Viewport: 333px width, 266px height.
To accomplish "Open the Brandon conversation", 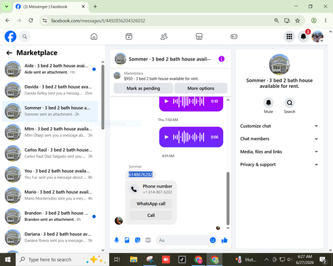I will (51, 216).
